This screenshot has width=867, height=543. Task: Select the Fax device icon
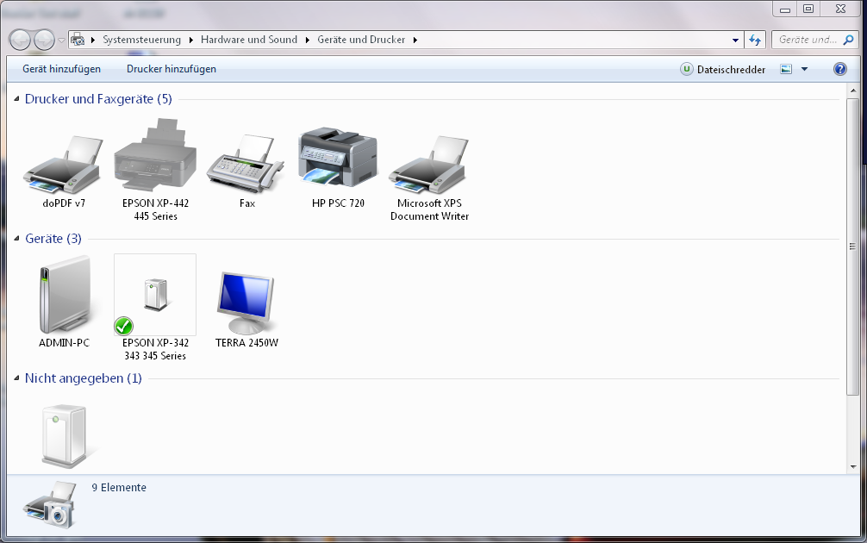[x=246, y=165]
